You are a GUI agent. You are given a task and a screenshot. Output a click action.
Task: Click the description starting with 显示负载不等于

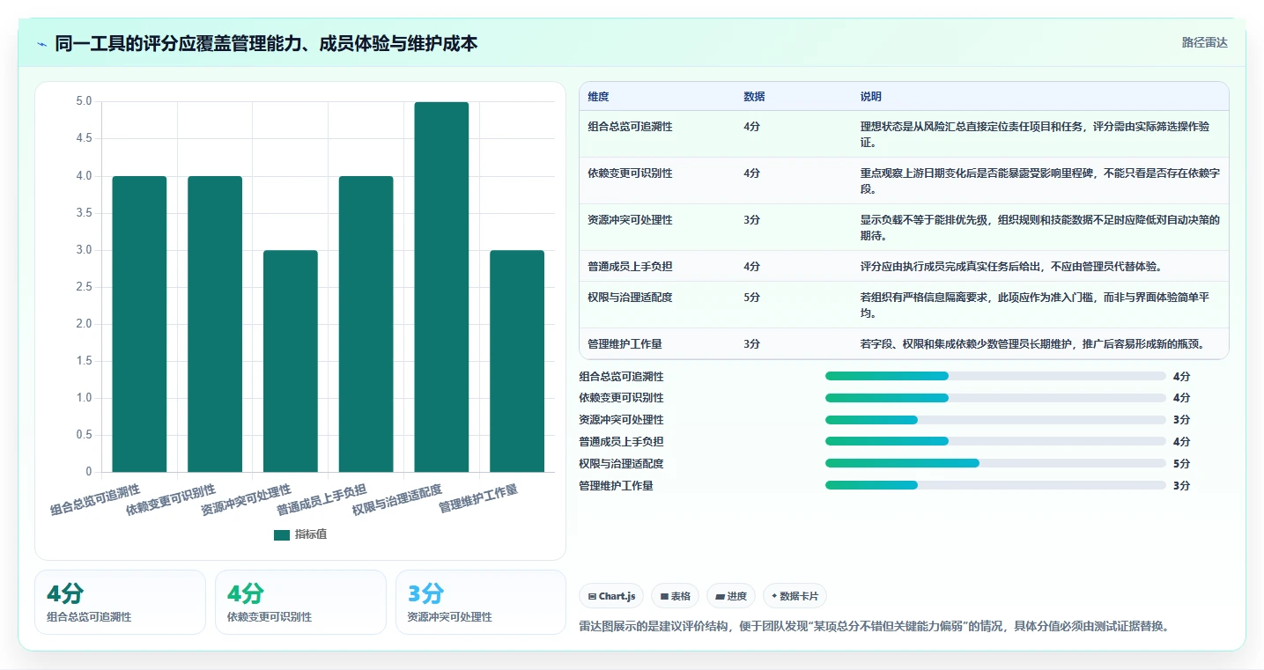pos(1040,228)
